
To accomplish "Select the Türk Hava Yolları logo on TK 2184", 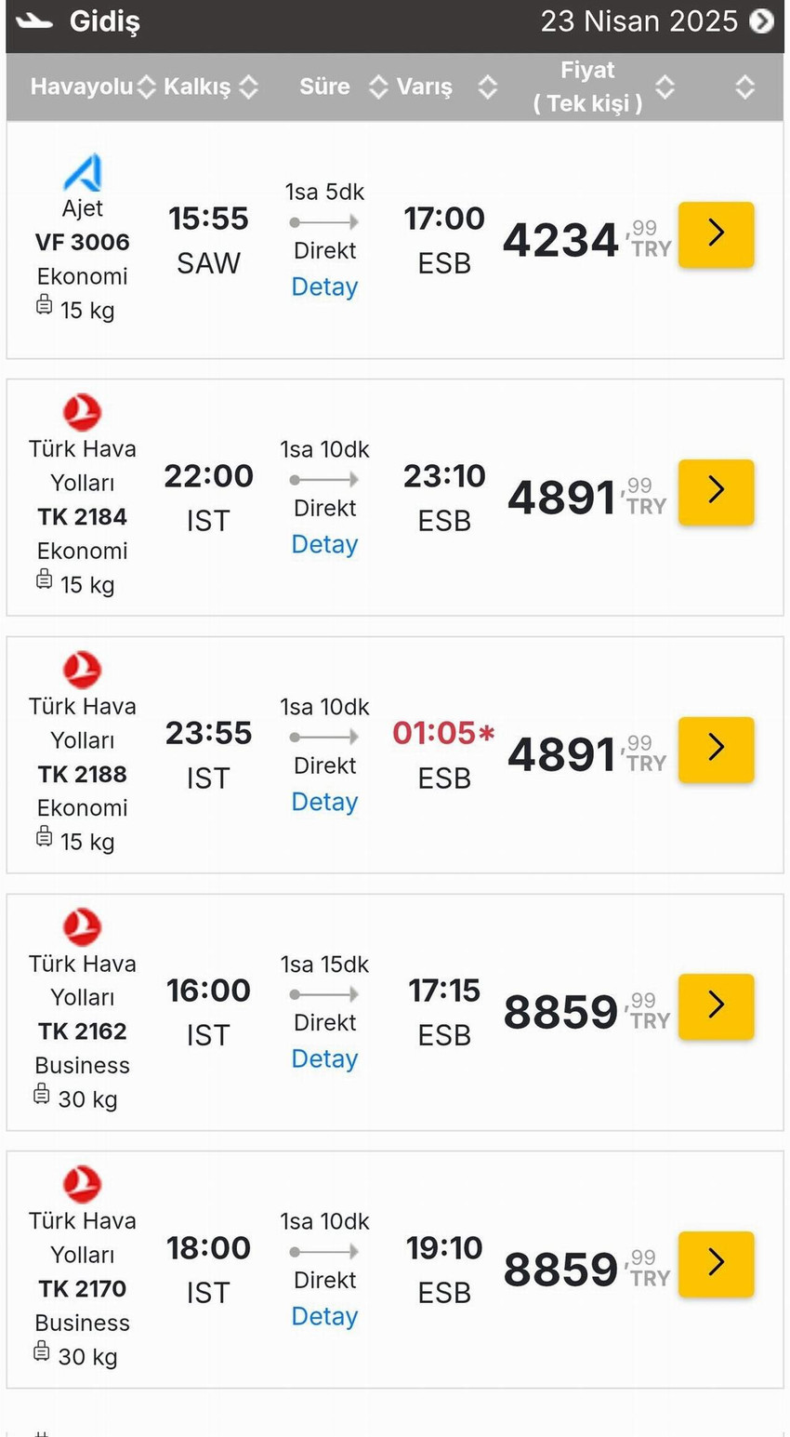I will click(82, 412).
